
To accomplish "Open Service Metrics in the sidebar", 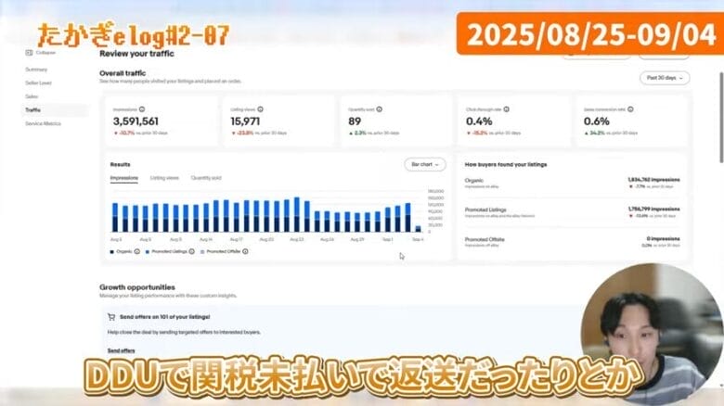I will (43, 123).
